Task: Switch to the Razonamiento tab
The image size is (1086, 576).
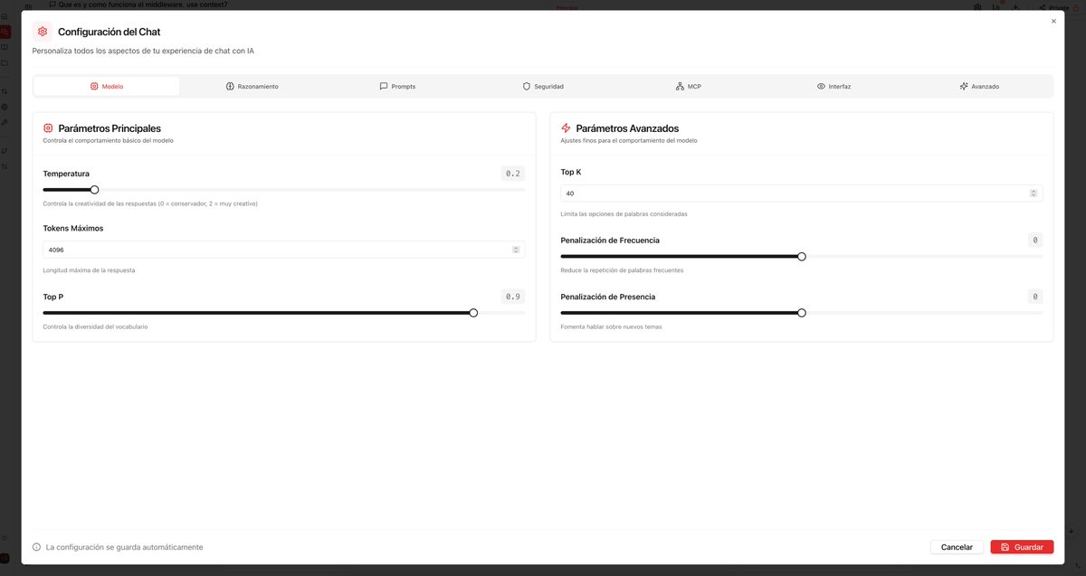Action: click(252, 86)
